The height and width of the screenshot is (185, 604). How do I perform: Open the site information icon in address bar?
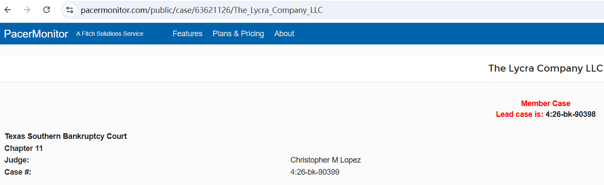click(70, 10)
